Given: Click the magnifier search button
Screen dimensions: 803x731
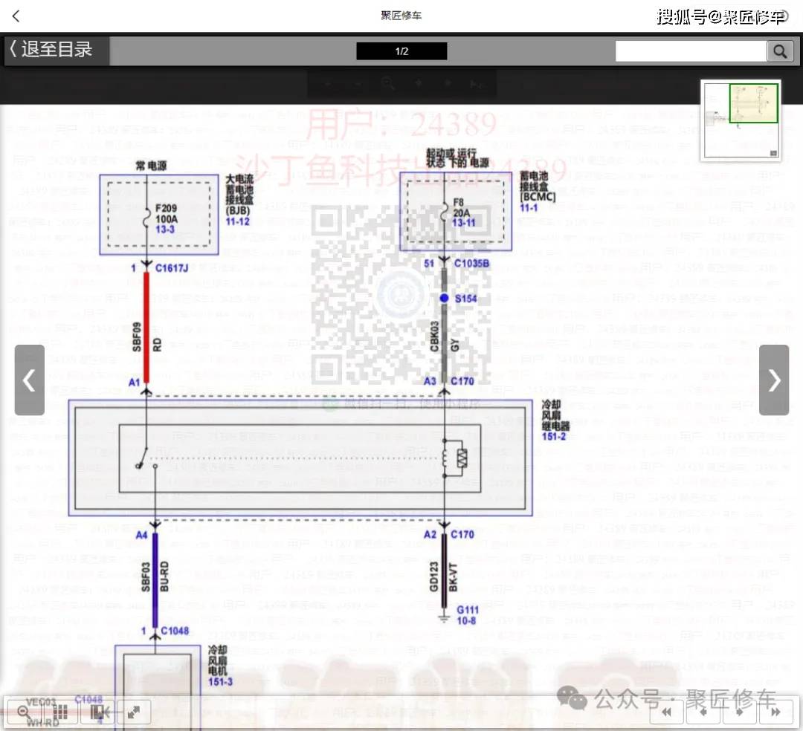Looking at the screenshot, I should click(x=779, y=51).
